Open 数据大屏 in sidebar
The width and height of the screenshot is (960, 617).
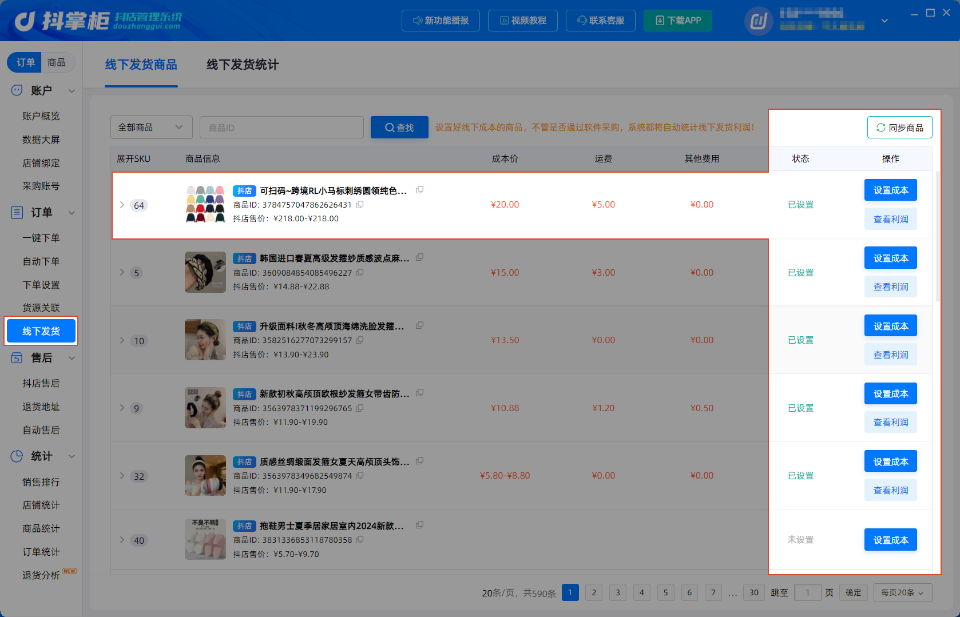41,140
